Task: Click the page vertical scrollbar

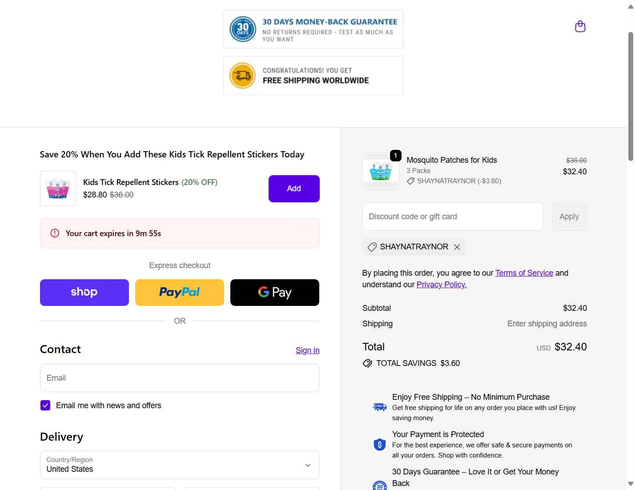Action: (x=631, y=96)
